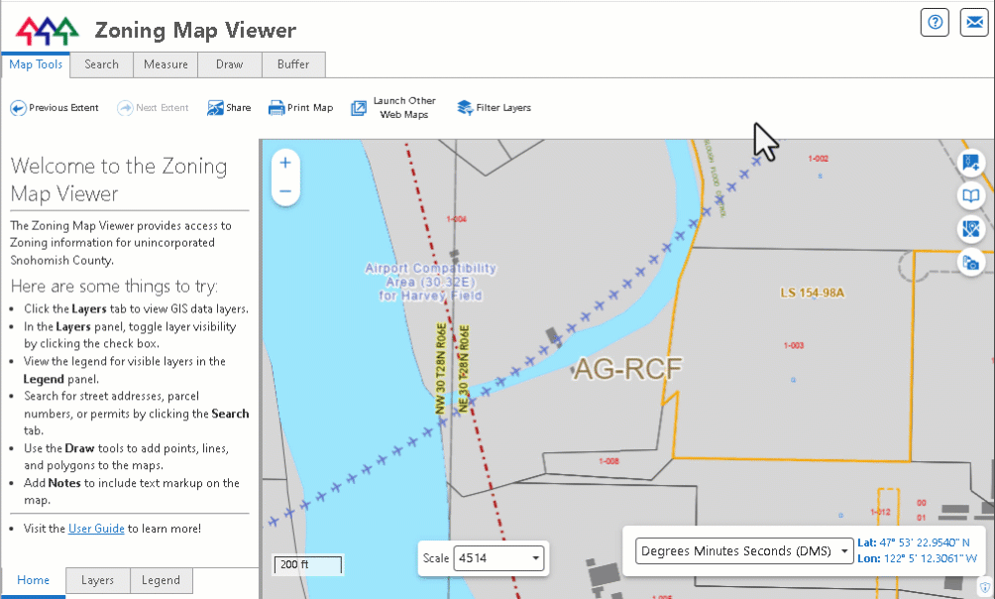
Task: Open Print Map tool
Action: [x=301, y=108]
